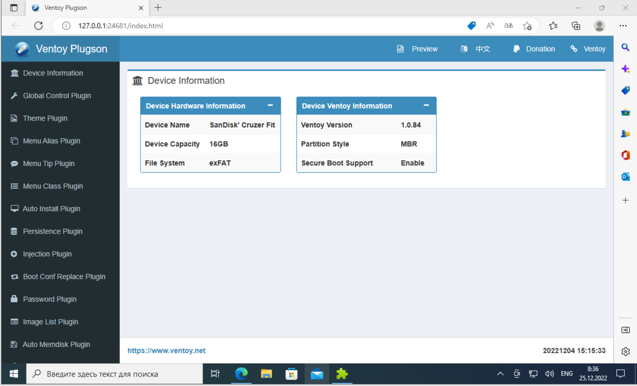Open Password Plugin page
Screen dimensions: 637x386
(x=59, y=299)
